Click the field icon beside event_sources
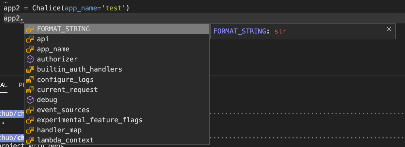 [30, 110]
